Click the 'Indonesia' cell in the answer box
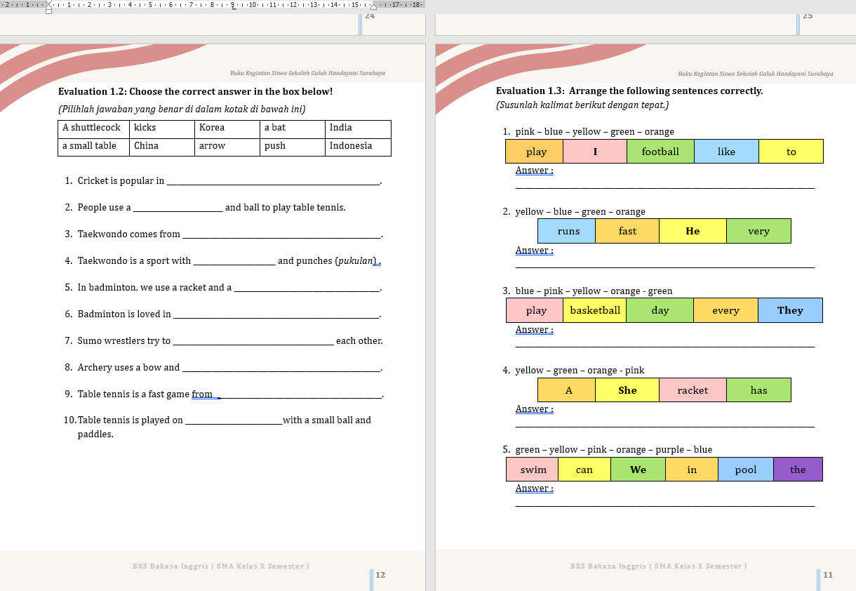856x591 pixels. (358, 147)
